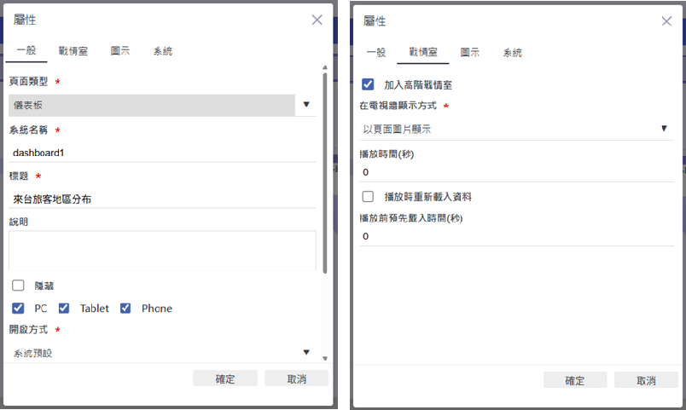Uncheck the PC checkbox
The width and height of the screenshot is (686, 410).
tap(18, 309)
